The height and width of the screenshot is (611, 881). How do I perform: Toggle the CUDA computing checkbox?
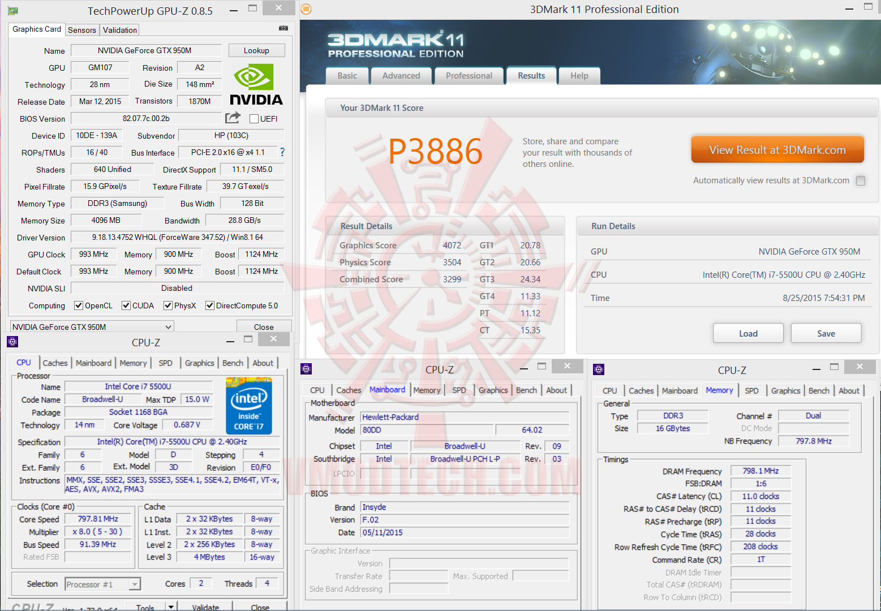[126, 305]
